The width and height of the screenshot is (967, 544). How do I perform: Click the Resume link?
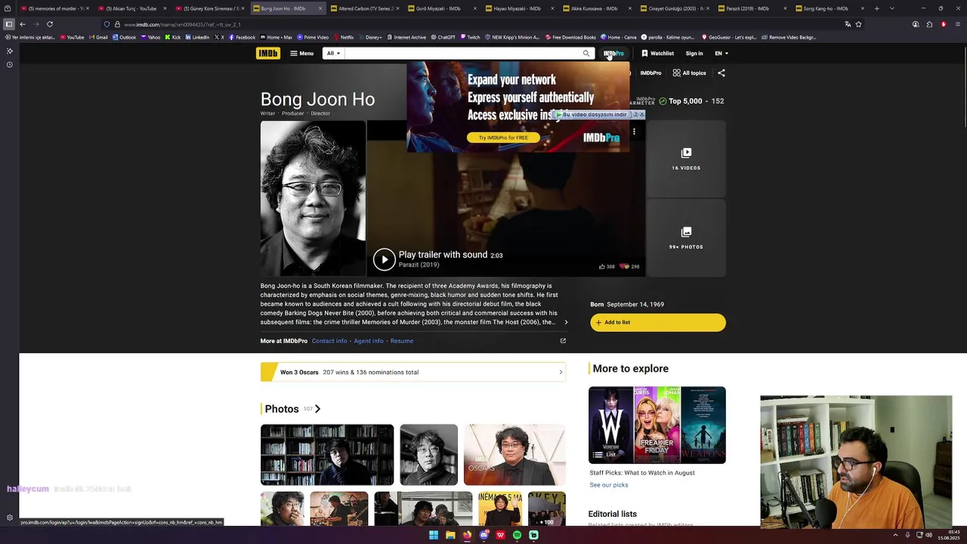pos(402,341)
